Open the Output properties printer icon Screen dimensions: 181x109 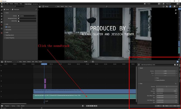[2, 16]
